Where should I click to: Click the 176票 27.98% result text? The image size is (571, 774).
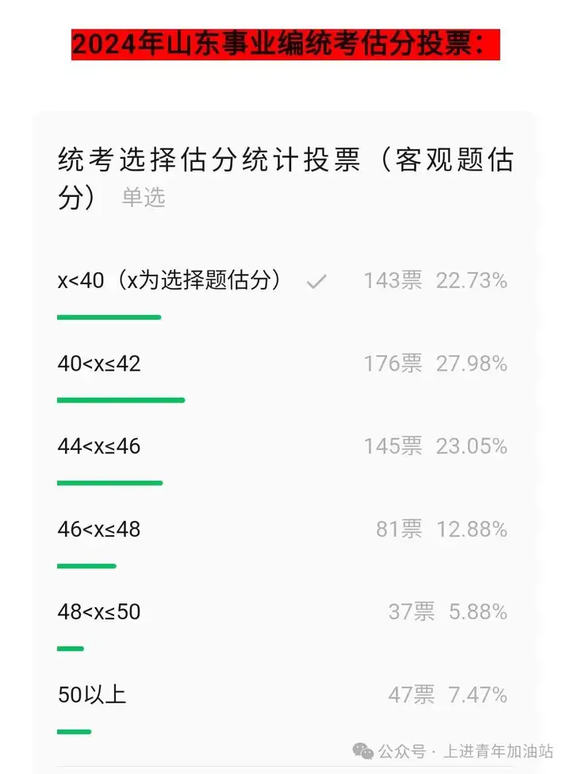pos(435,364)
